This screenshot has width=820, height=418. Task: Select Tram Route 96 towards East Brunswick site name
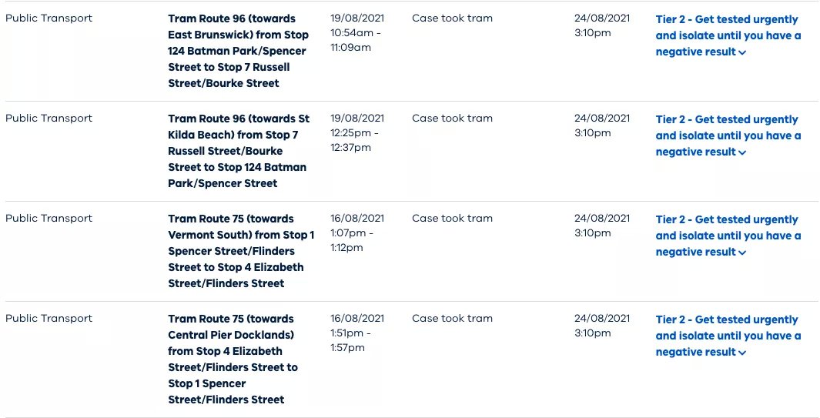click(x=239, y=51)
